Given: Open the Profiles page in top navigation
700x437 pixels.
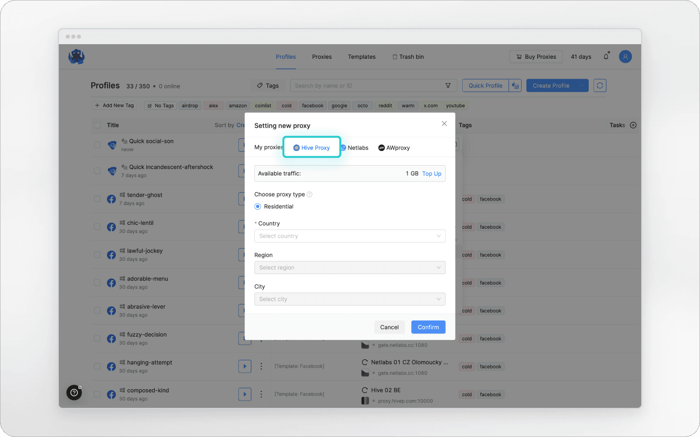Looking at the screenshot, I should pos(286,57).
